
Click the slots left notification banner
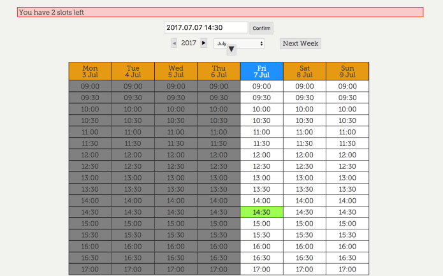pyautogui.click(x=221, y=12)
